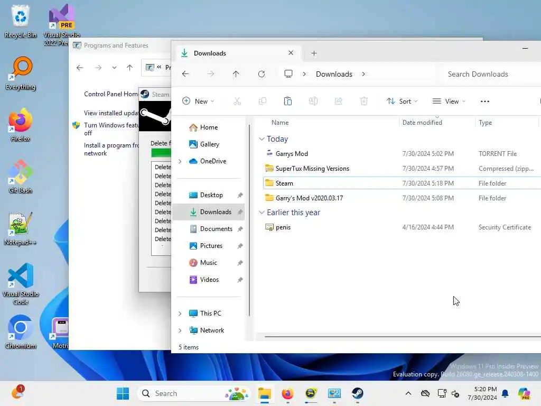Go back in Downloads Explorer window
541x406 pixels.
[x=185, y=74]
